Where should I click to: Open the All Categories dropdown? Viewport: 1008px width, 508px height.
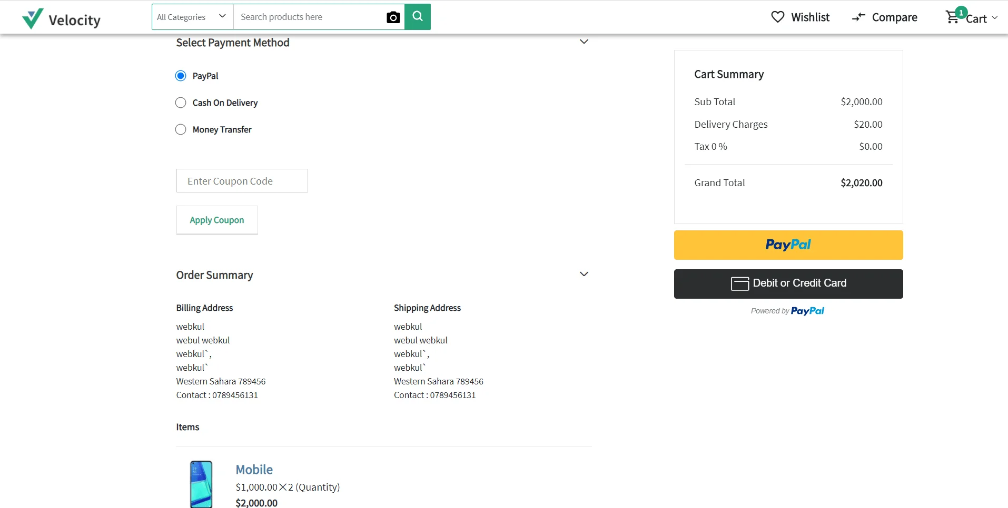(192, 17)
